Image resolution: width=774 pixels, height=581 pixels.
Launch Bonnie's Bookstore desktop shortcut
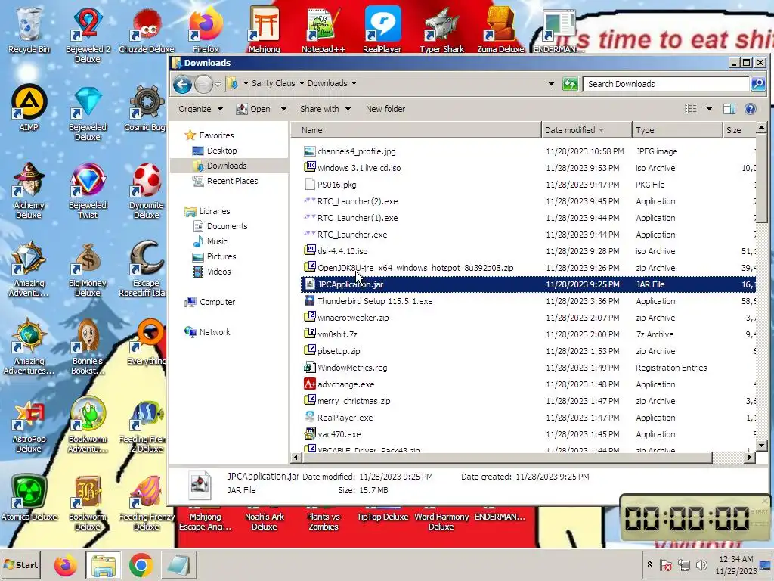[x=88, y=346]
